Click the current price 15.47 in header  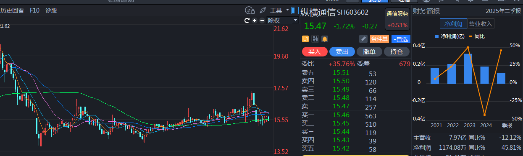pos(315,26)
